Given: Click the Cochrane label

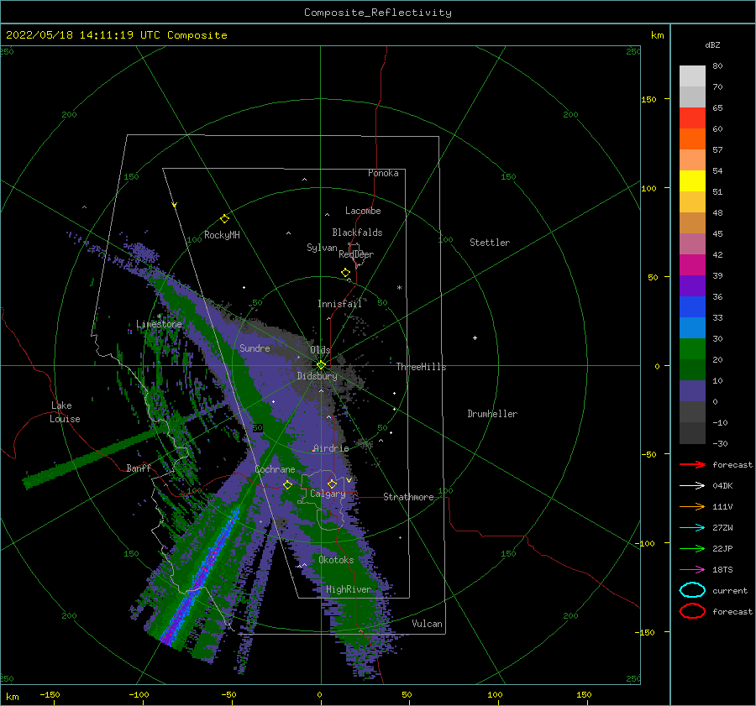Looking at the screenshot, I should coord(275,469).
